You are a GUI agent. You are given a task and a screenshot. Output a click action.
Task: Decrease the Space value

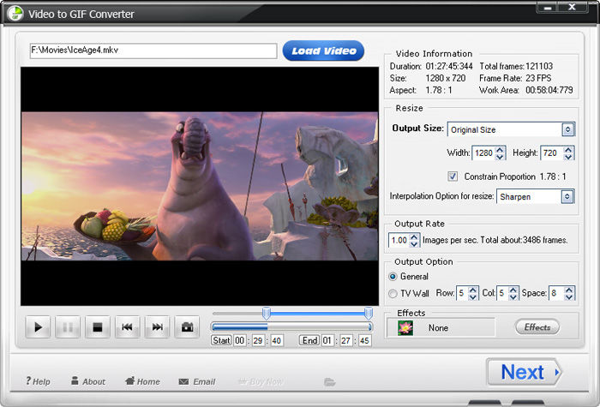569,296
